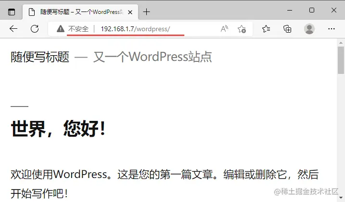Click the scrollbar down arrow
The height and width of the screenshot is (202, 345).
pyautogui.click(x=341, y=198)
